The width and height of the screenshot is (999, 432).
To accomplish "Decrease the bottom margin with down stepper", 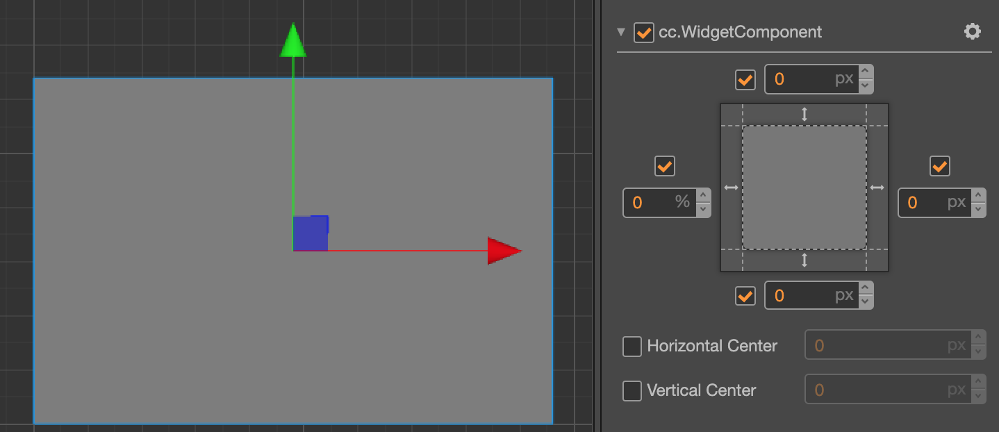I will point(866,302).
